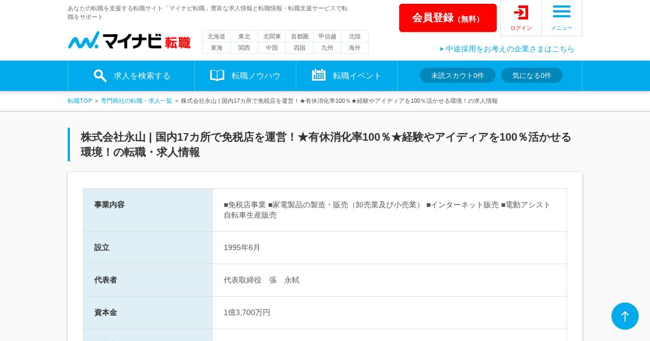650x341 pixels.
Task: Select the 北海道 region link
Action: tap(216, 36)
